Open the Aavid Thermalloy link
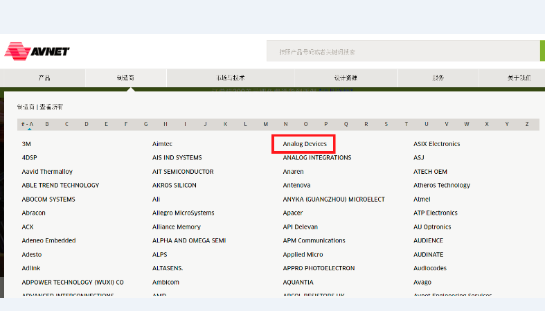 coord(47,172)
